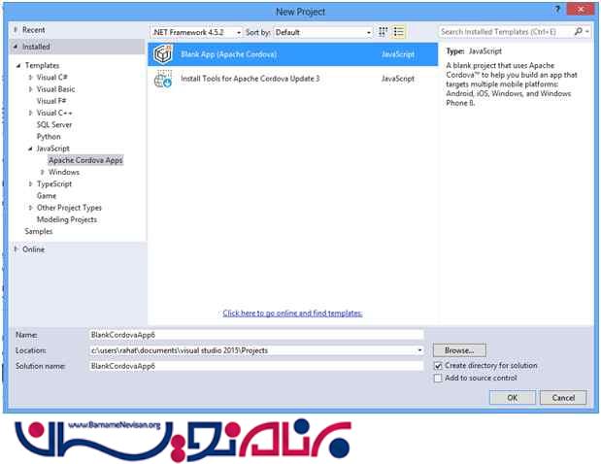Select Blank App (Apache Cordova) template
601x464 pixels.
tap(293, 54)
